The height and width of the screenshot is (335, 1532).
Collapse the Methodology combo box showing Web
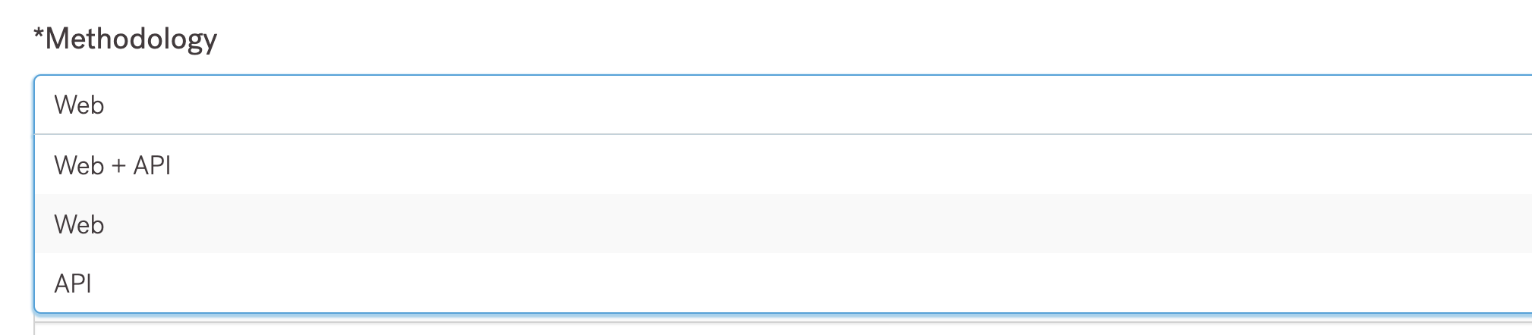783,105
